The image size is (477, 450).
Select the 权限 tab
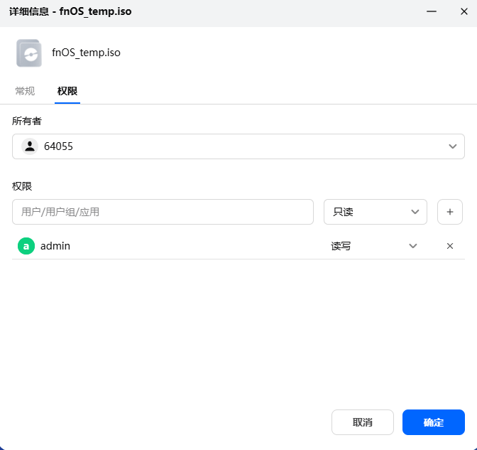click(67, 91)
